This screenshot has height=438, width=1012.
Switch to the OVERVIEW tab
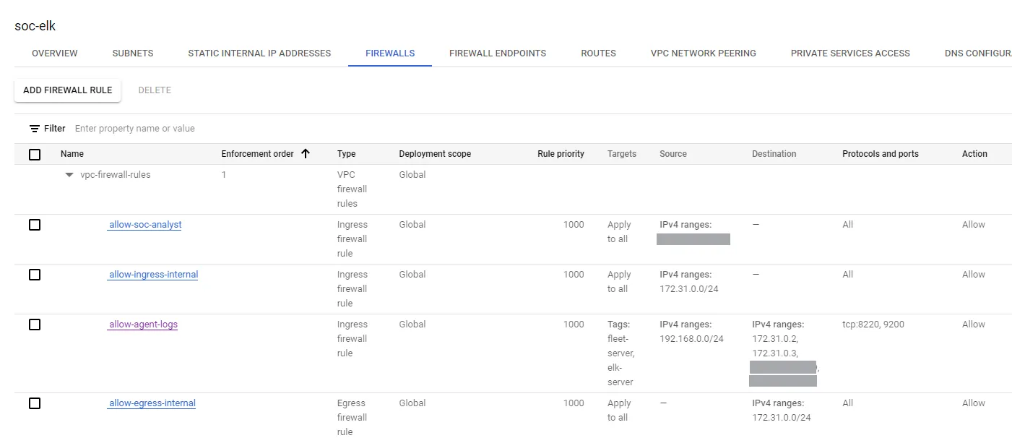pyautogui.click(x=54, y=53)
